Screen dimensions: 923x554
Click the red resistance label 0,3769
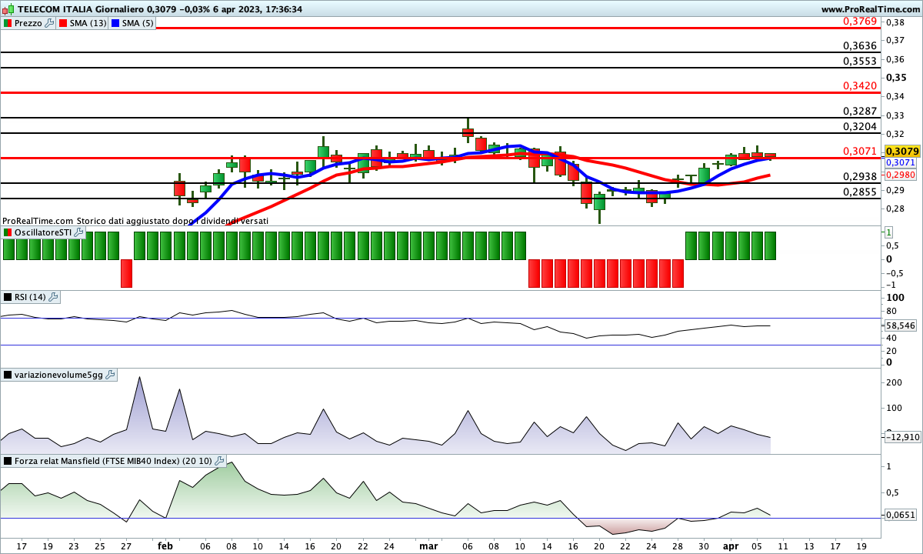[860, 22]
